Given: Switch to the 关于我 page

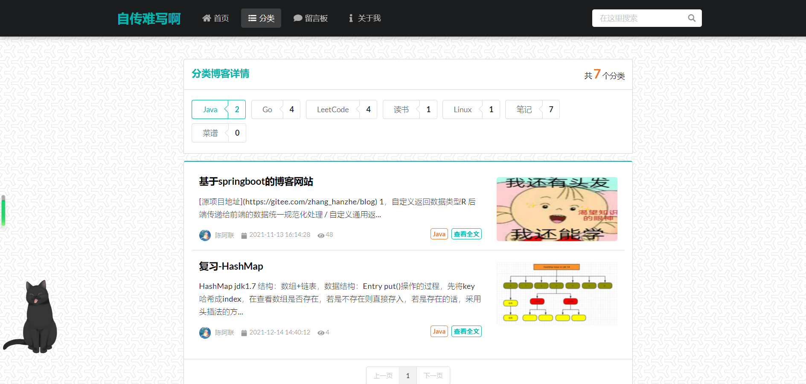Looking at the screenshot, I should pos(364,18).
